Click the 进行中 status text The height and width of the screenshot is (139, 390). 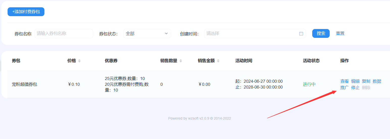point(309,85)
